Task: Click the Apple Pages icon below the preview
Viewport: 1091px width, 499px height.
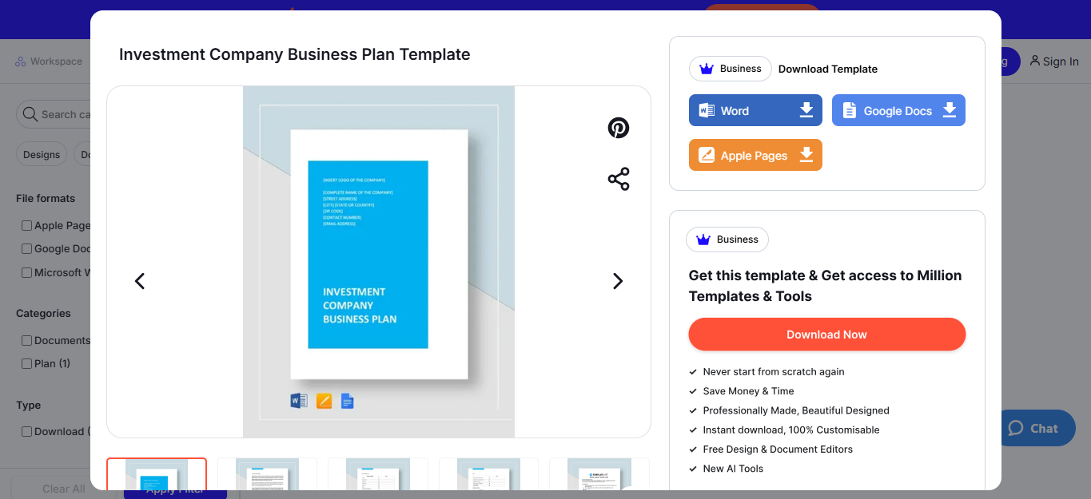Action: coord(323,401)
